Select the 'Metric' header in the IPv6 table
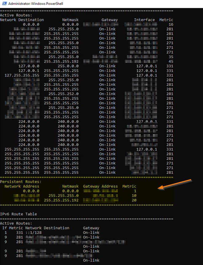This screenshot has height=265, width=203. [x=16, y=228]
